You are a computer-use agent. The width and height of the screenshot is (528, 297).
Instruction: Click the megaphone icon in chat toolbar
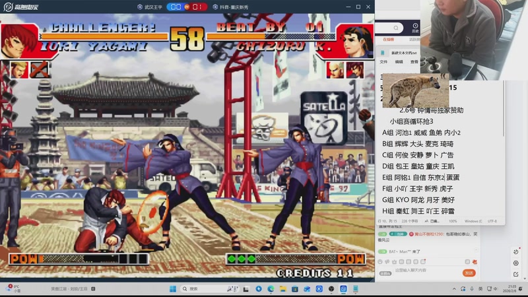tap(387, 261)
